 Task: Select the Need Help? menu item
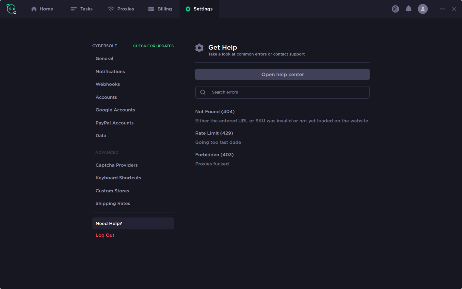click(133, 223)
